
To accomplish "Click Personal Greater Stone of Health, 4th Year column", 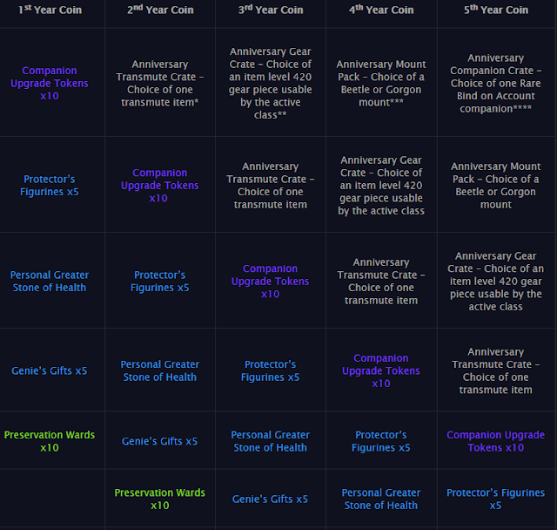I will point(381,499).
